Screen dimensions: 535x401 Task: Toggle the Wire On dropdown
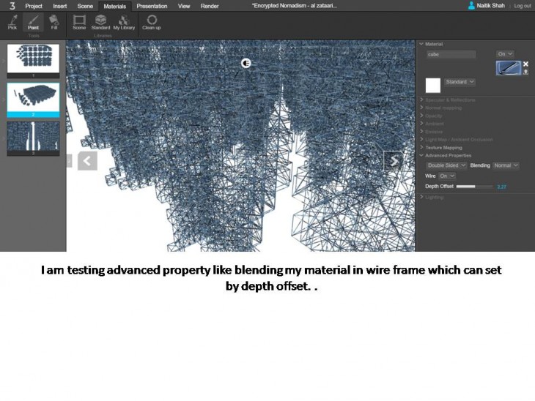pyautogui.click(x=447, y=176)
